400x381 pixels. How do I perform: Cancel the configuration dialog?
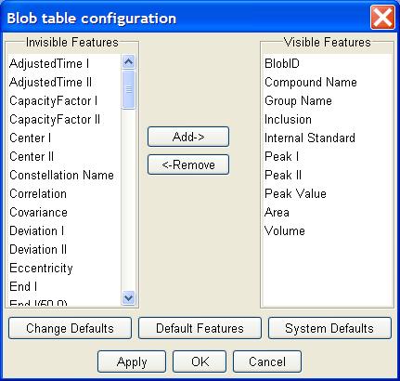point(267,361)
